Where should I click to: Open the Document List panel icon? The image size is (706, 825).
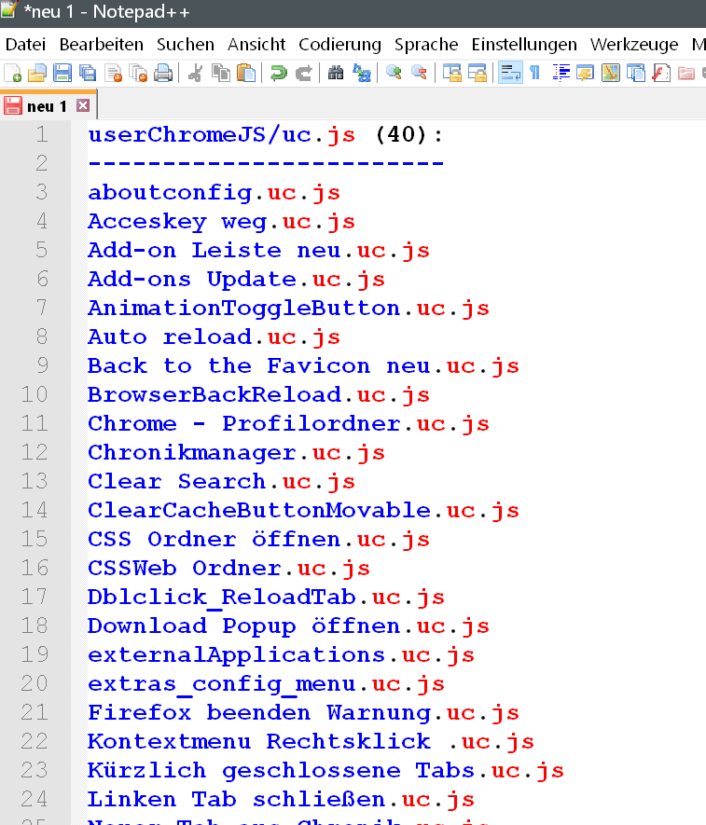[636, 73]
